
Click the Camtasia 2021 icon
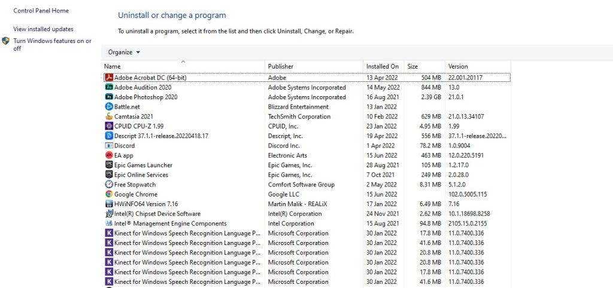109,117
